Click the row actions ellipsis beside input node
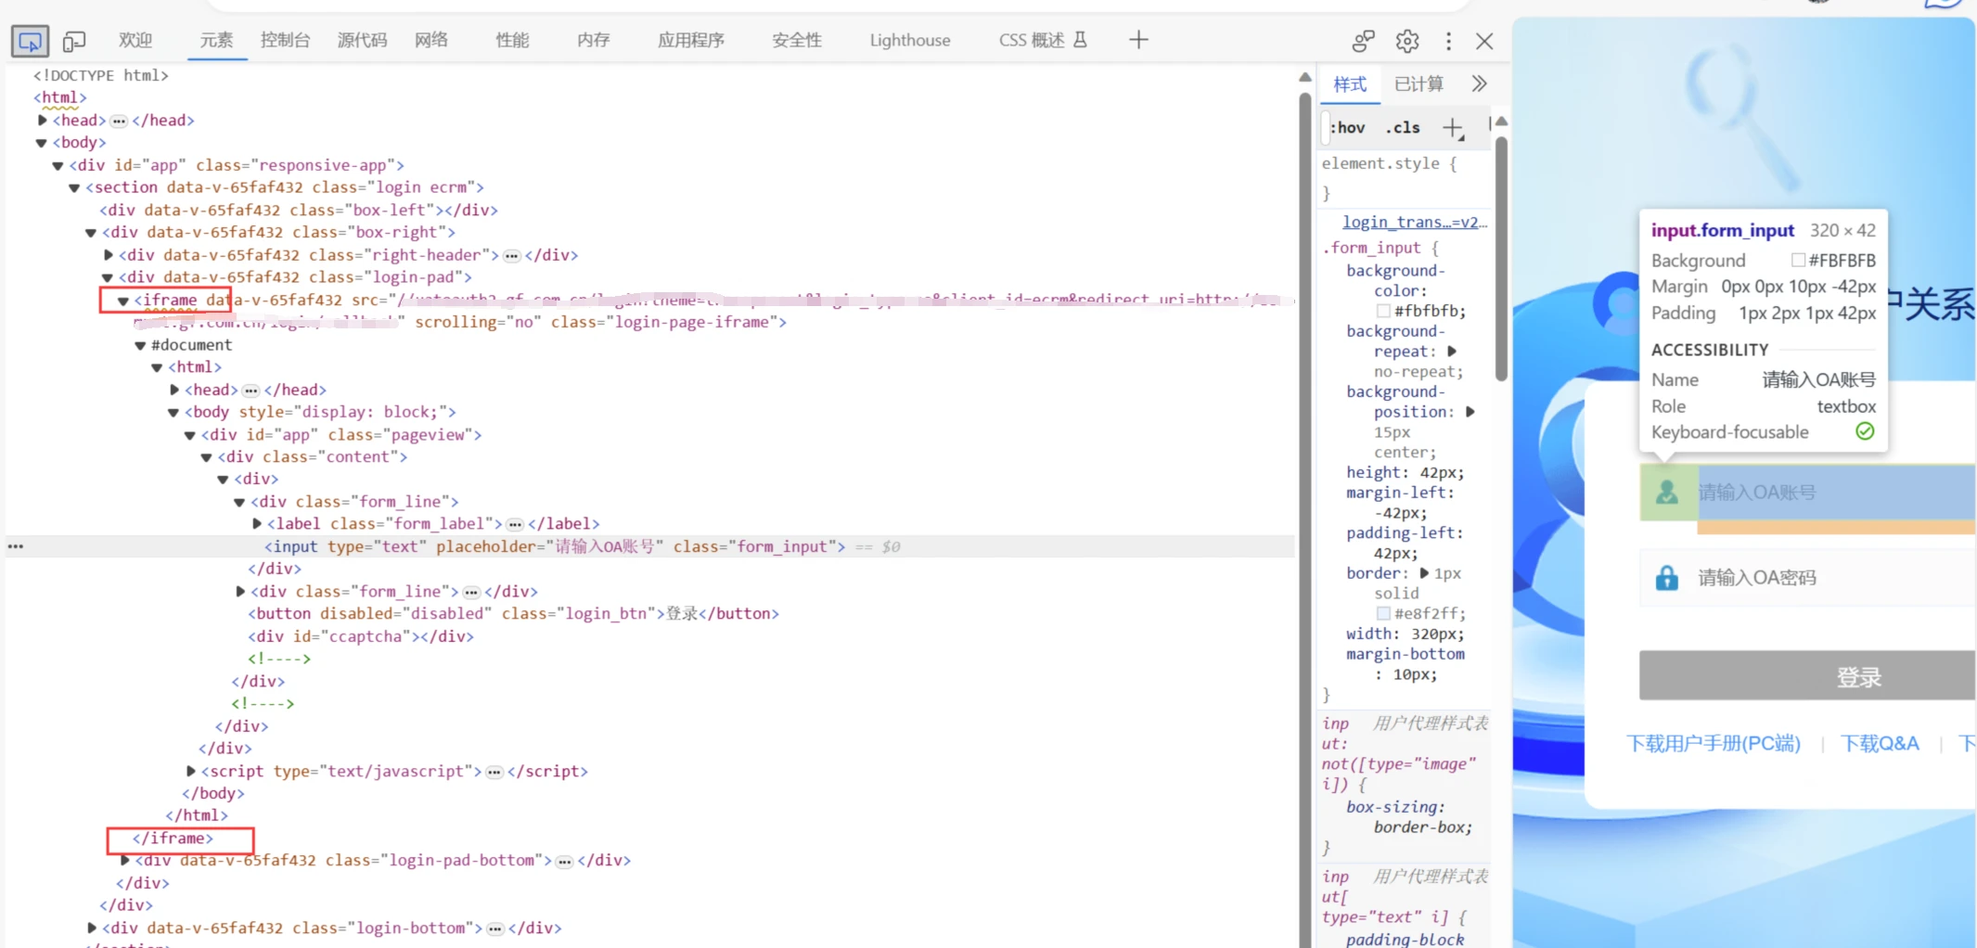This screenshot has height=948, width=1977. click(16, 546)
